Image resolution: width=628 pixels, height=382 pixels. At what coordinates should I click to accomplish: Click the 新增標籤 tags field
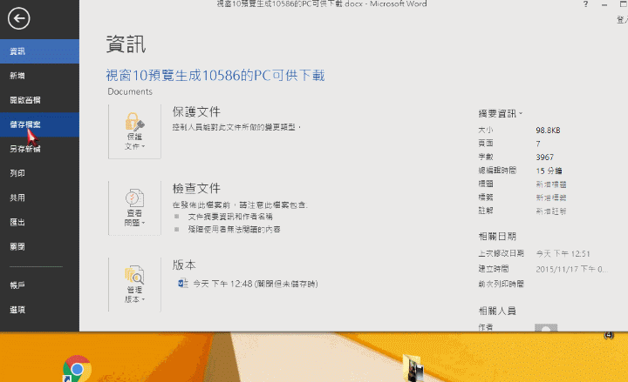pyautogui.click(x=551, y=198)
